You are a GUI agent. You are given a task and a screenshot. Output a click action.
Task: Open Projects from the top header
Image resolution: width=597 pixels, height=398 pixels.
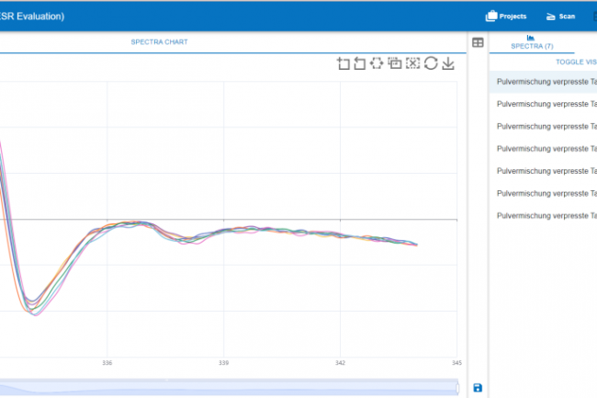click(x=506, y=17)
